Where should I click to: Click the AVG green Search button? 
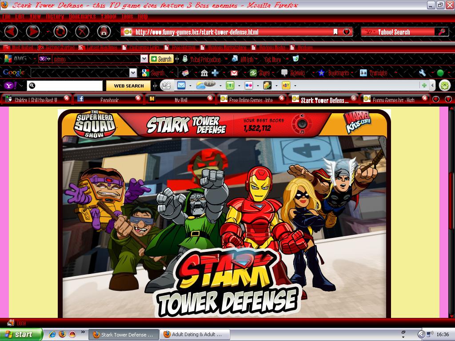161,59
